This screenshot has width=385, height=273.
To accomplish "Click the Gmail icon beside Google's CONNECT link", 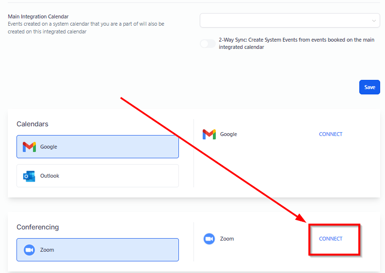I will 209,134.
